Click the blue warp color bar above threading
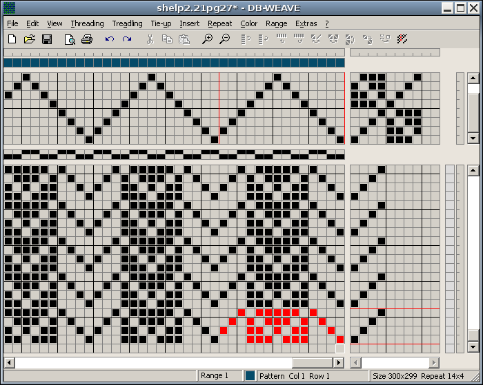The height and width of the screenshot is (385, 483). click(174, 63)
